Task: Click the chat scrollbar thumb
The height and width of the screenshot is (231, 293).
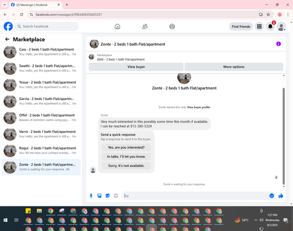Action: pos(284,136)
